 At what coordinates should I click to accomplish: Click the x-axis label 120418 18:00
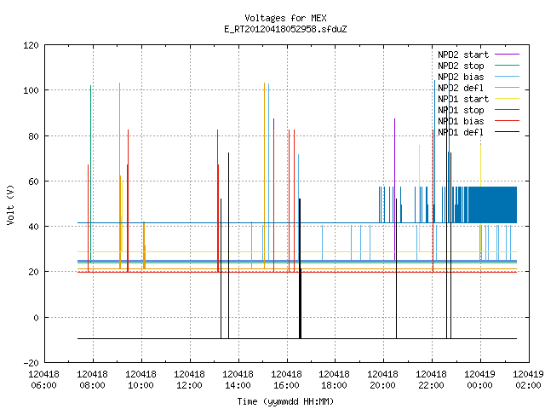[335, 380]
